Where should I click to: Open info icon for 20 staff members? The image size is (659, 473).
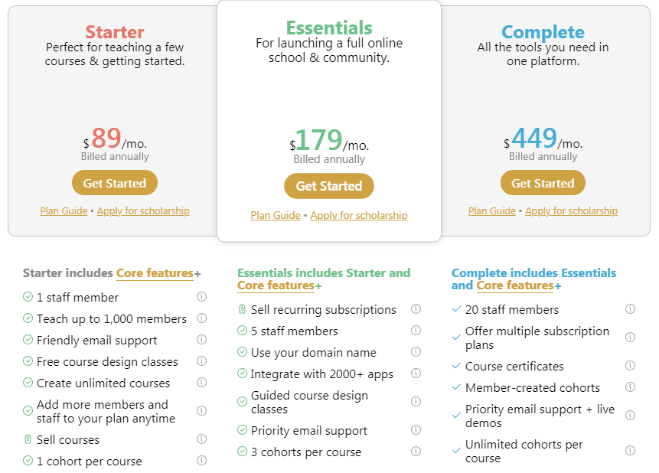(631, 309)
